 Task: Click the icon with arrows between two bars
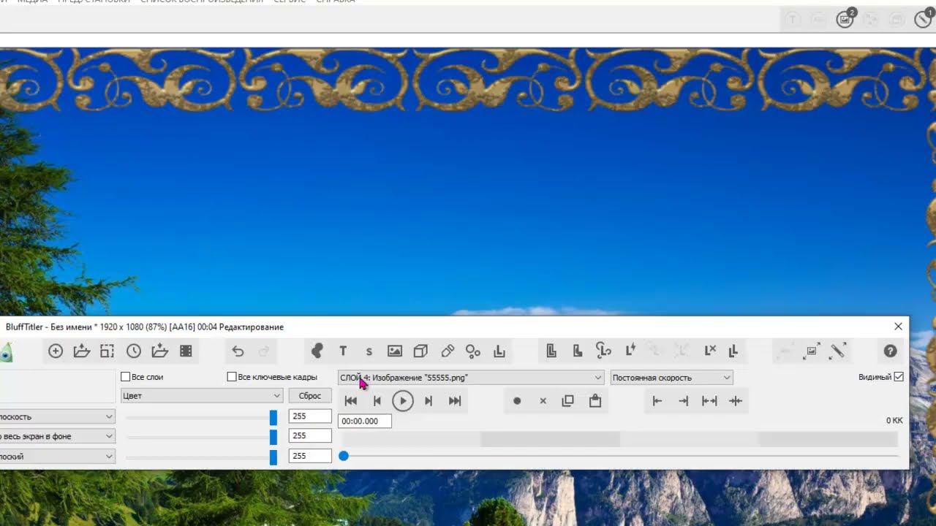(x=709, y=401)
